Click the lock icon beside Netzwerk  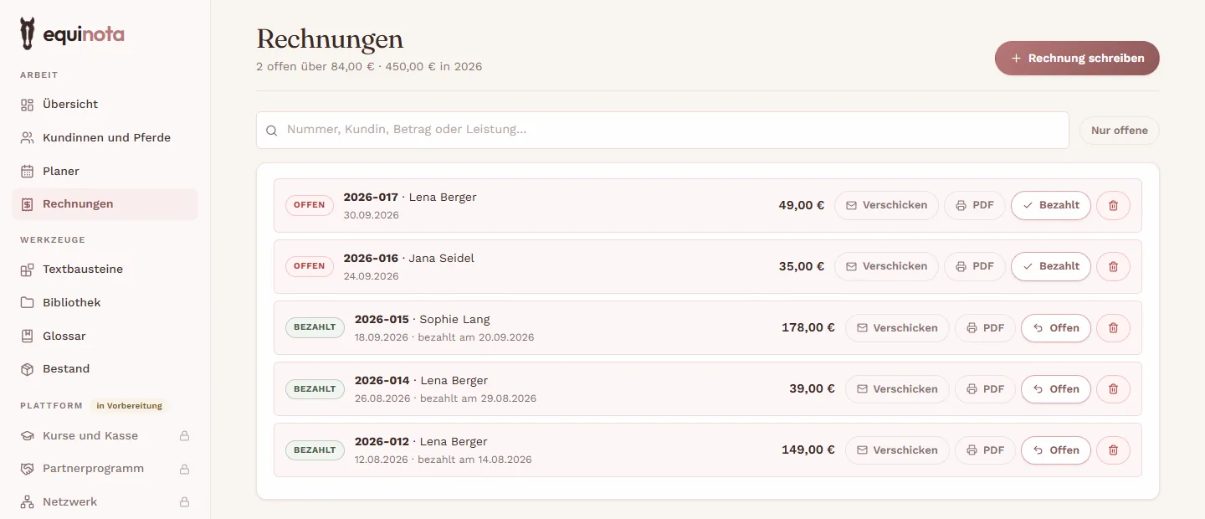[184, 502]
